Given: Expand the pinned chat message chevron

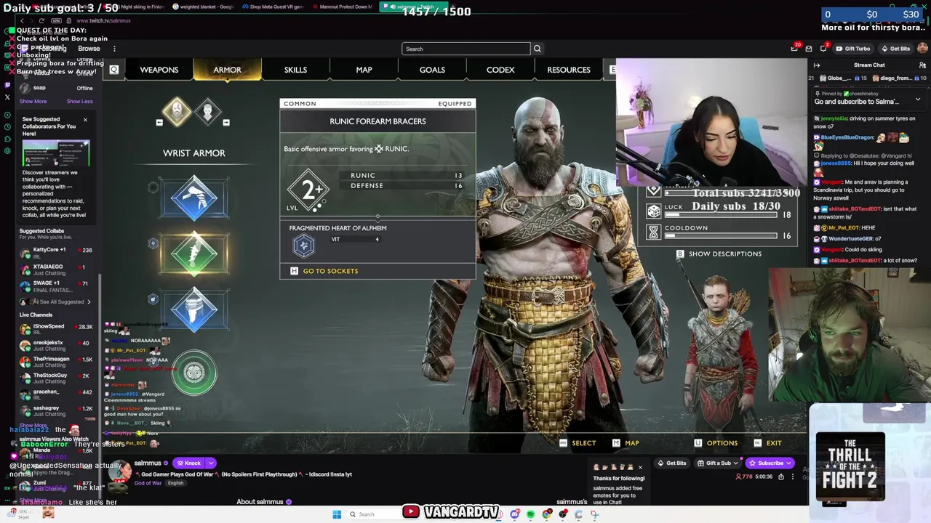Looking at the screenshot, I should pos(918,100).
